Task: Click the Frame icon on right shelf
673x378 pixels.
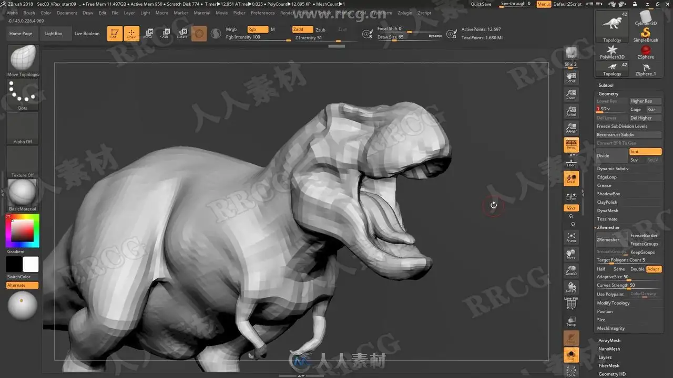Action: point(571,237)
